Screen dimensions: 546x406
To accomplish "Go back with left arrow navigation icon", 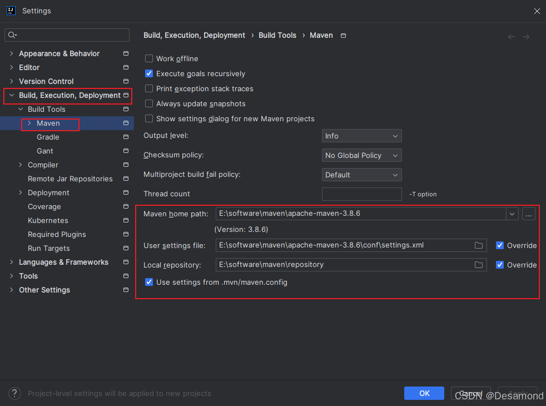I will pos(511,37).
